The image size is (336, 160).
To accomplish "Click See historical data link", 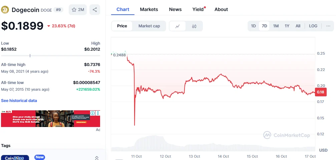I will tap(19, 101).
